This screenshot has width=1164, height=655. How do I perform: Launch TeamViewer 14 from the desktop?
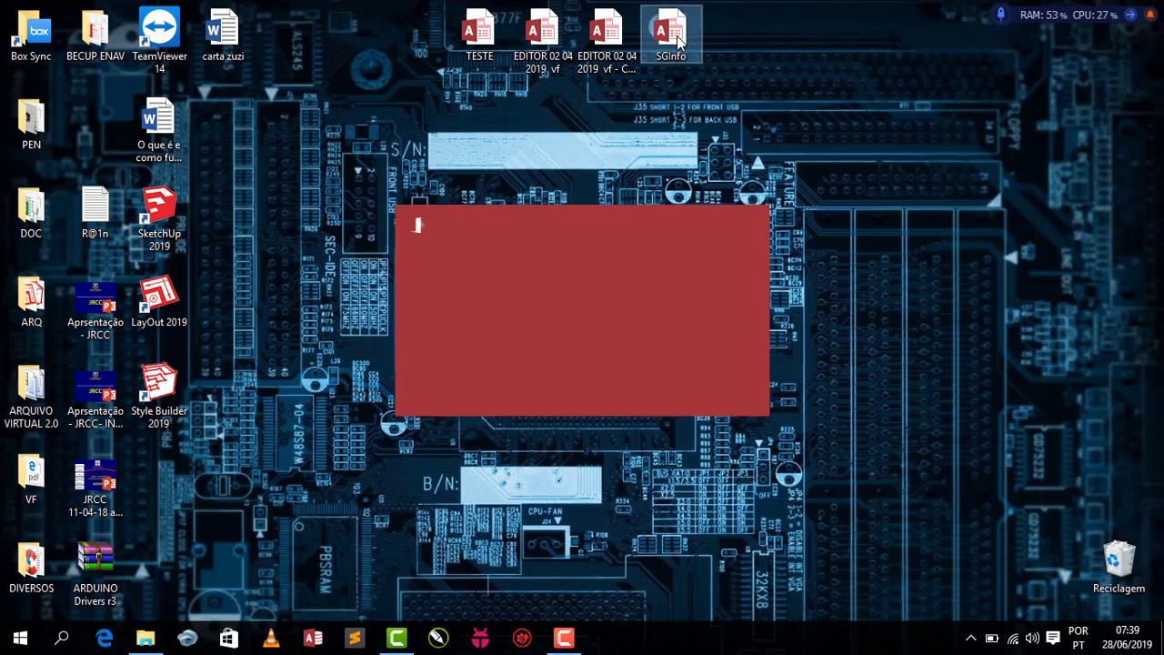point(159,41)
